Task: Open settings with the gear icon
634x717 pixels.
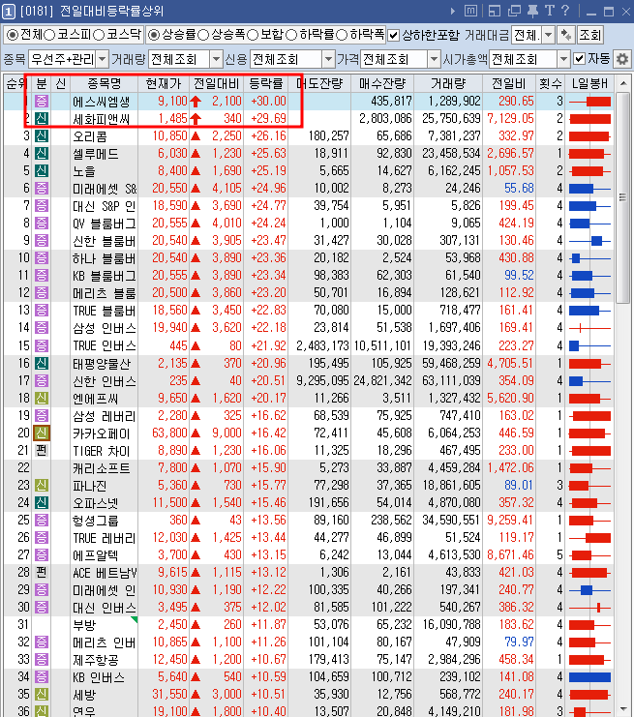Action: 622,59
